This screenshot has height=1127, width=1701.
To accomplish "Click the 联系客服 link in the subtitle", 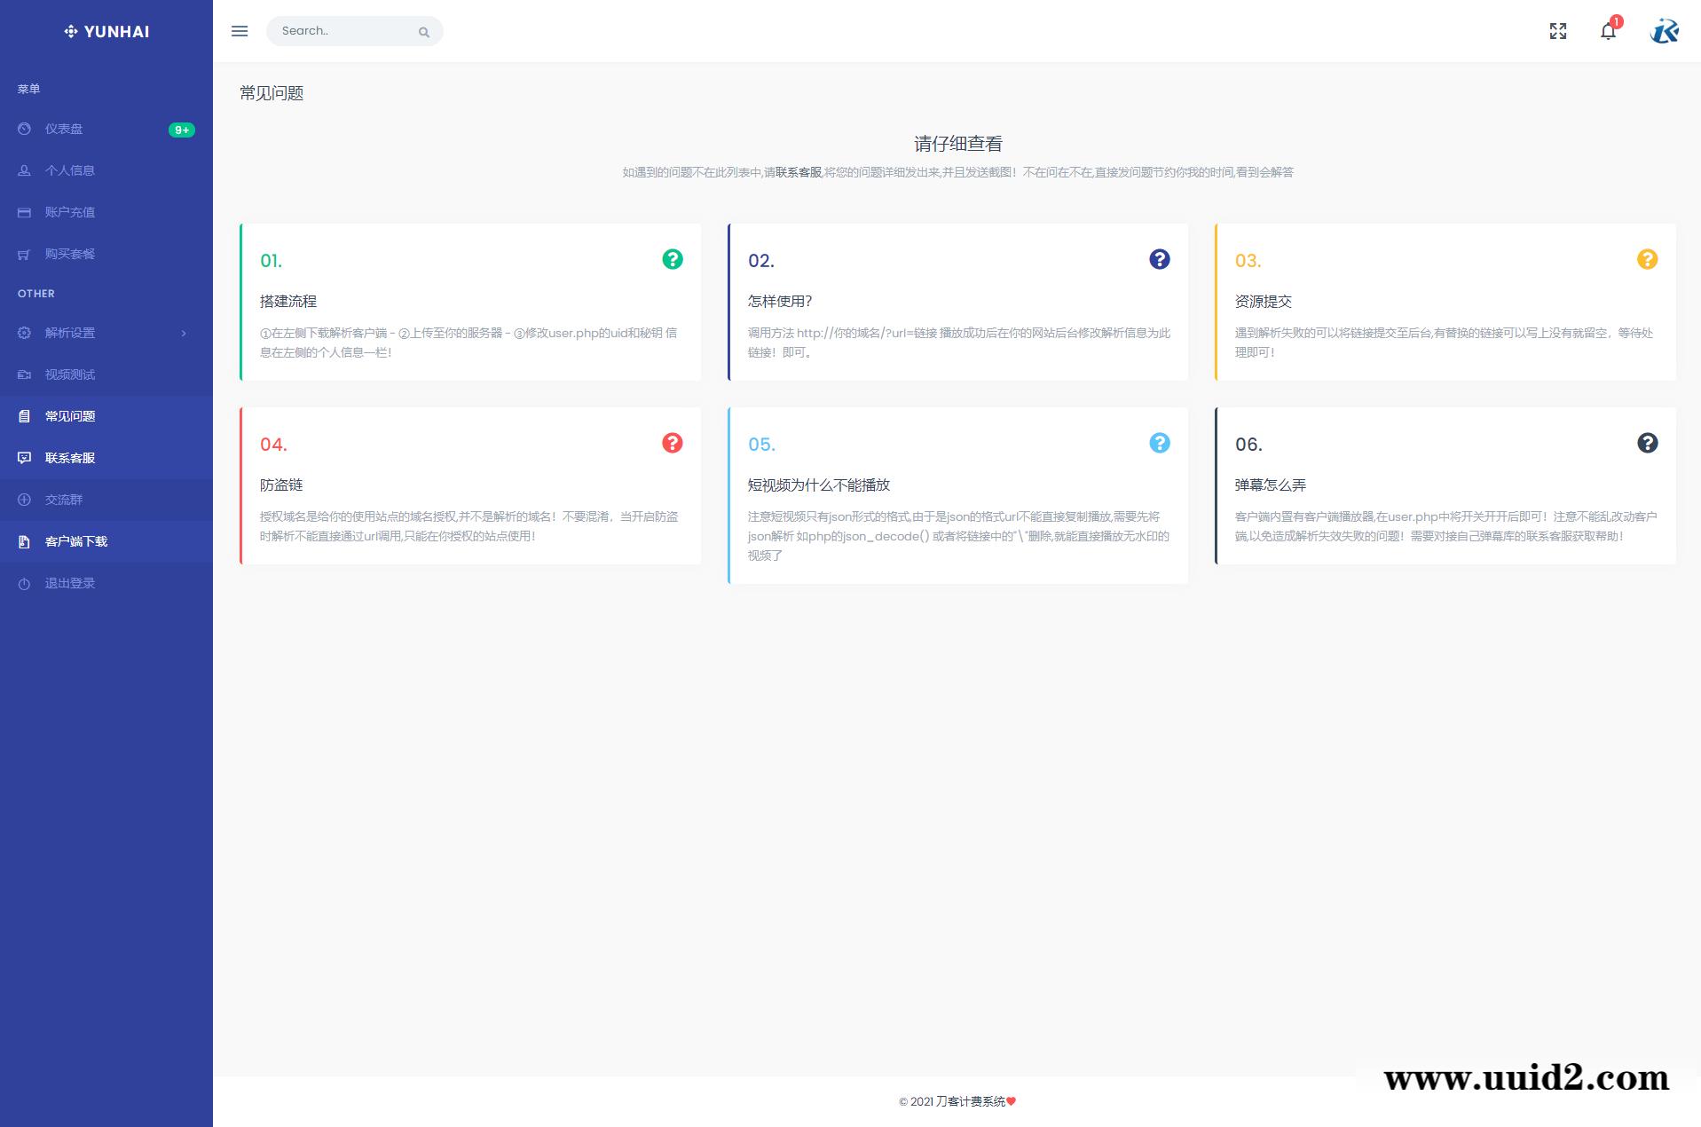I will [x=799, y=172].
